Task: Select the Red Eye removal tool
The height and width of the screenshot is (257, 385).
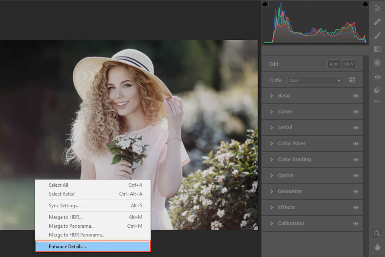Action: [x=377, y=76]
